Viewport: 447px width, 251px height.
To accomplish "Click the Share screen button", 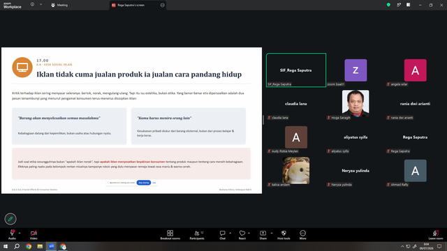I will (263, 235).
